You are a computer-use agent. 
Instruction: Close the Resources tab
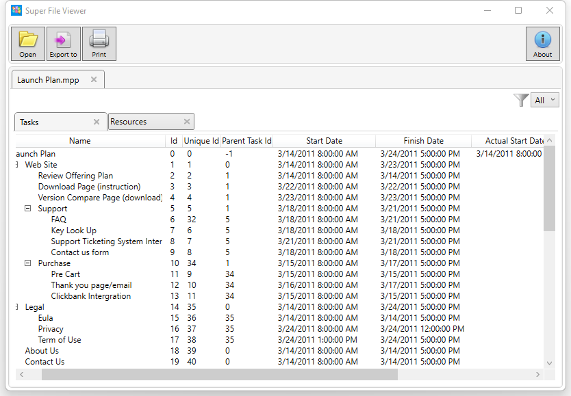(187, 122)
